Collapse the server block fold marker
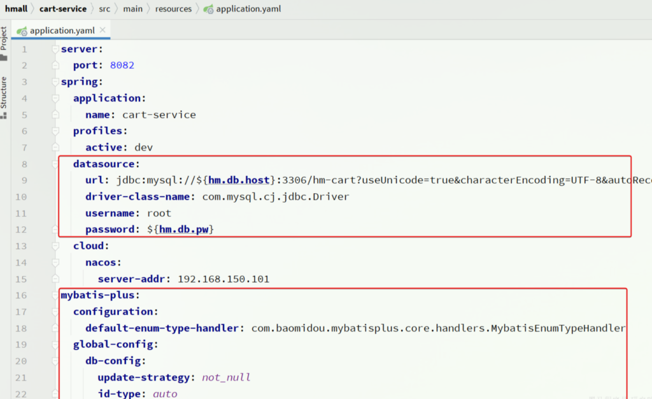The image size is (652, 399). (x=56, y=49)
